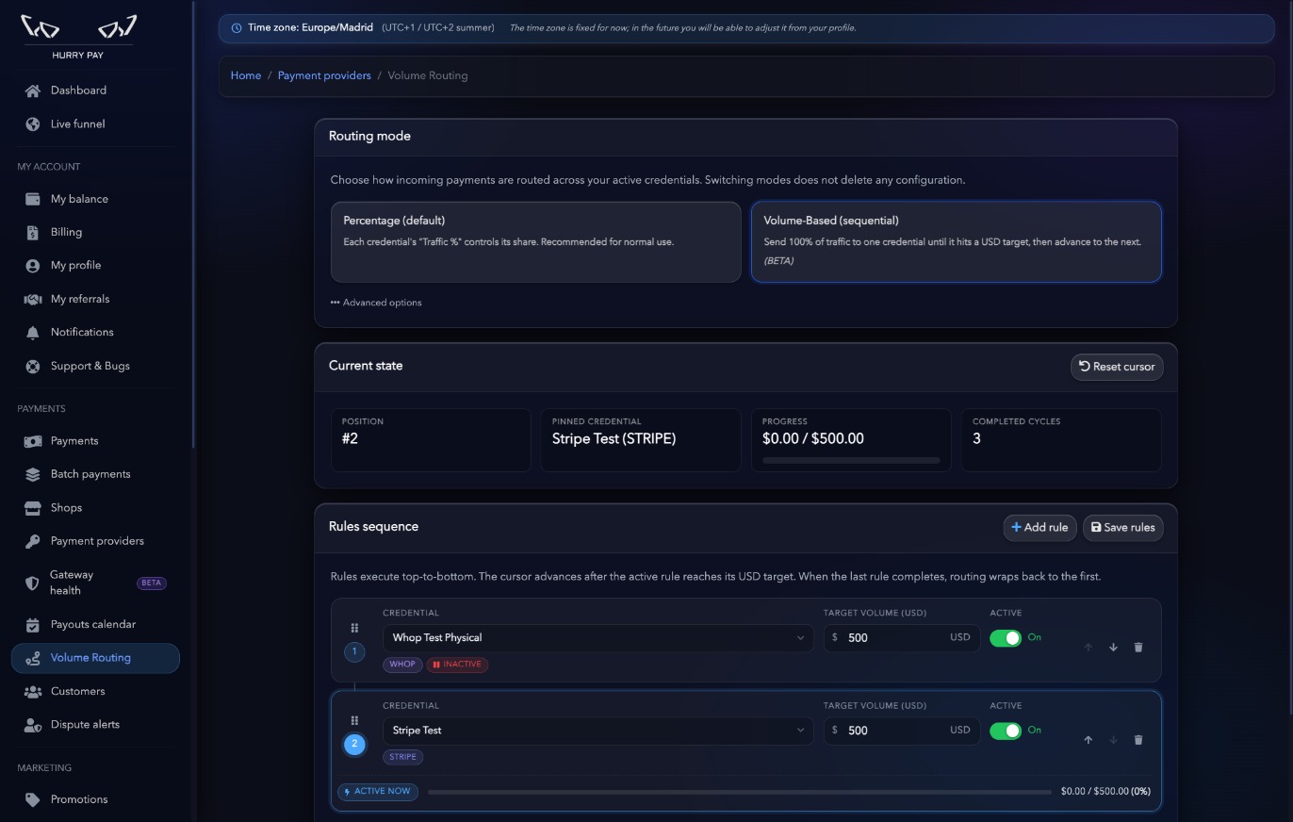This screenshot has width=1293, height=822.
Task: Select Percentage (default) routing mode
Action: tap(536, 241)
